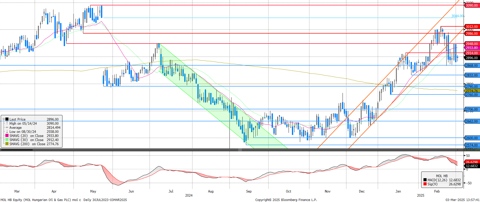This screenshot has height=202, width=480.
Task: Click the Feb label on time axis
Action: pos(437,191)
